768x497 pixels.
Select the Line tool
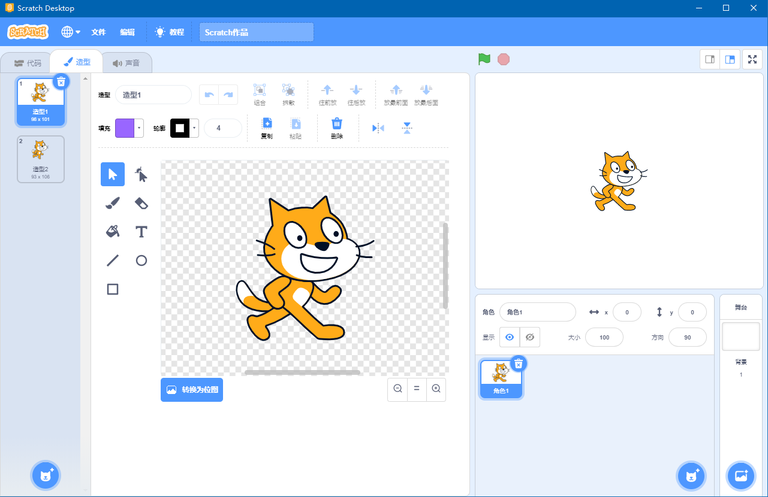pos(112,260)
